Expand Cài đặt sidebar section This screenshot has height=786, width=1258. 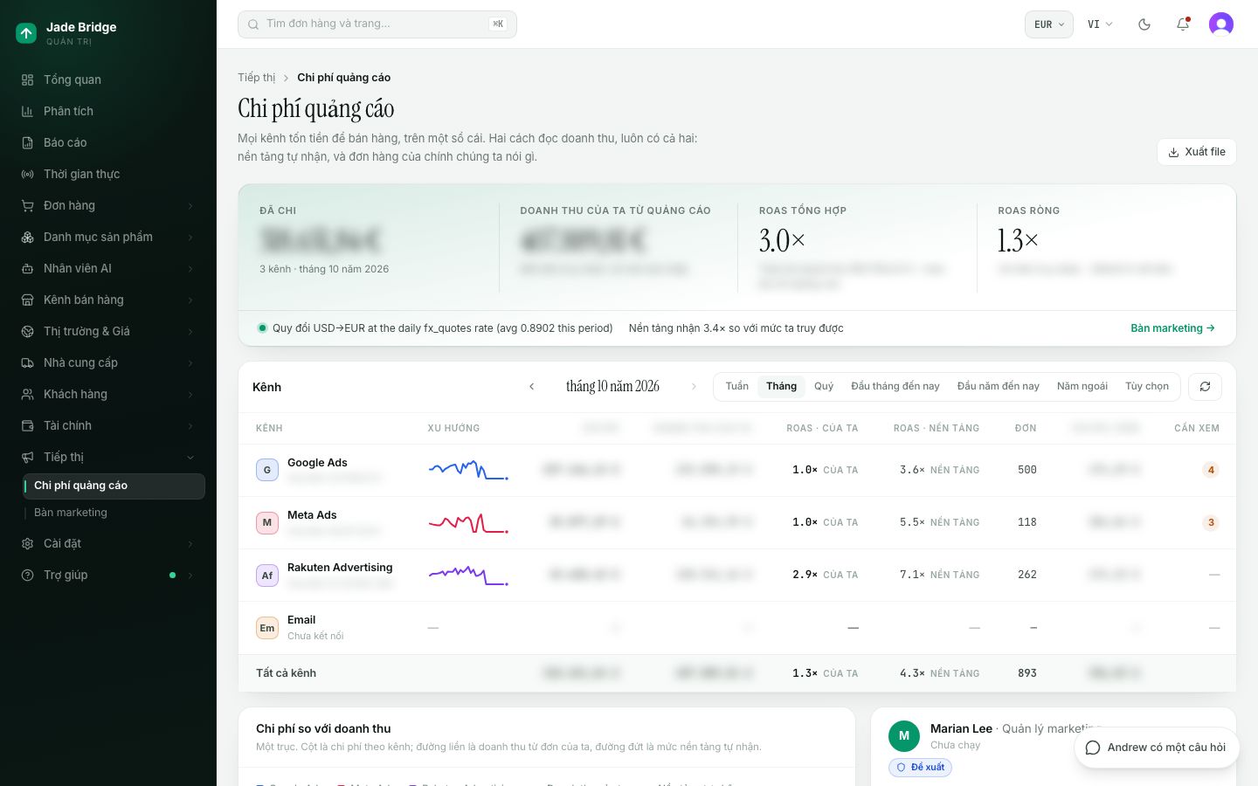click(x=108, y=543)
